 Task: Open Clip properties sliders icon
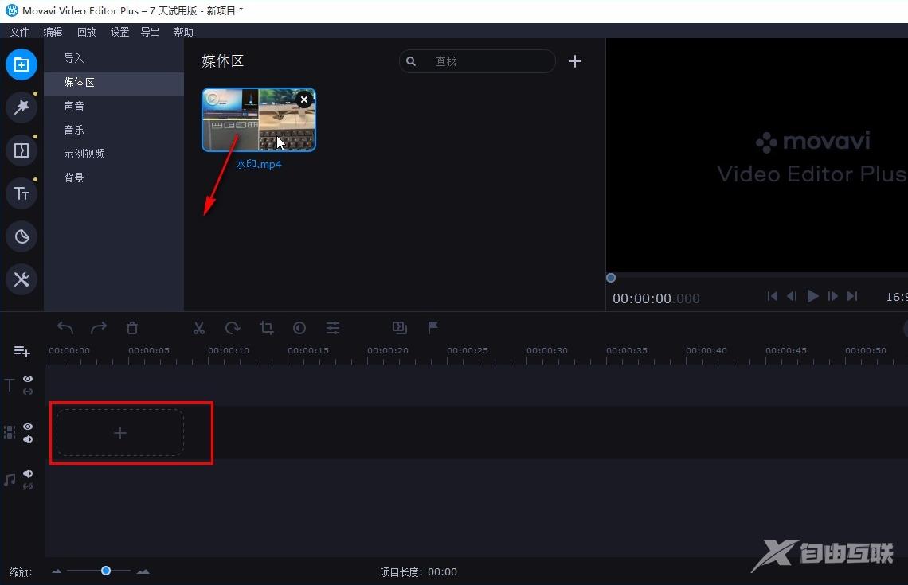pyautogui.click(x=333, y=328)
